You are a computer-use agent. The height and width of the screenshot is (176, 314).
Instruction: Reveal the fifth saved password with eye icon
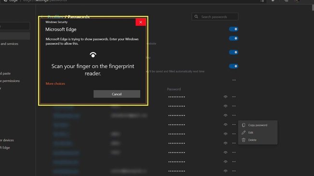225,134
